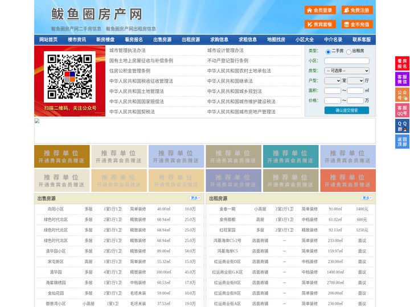Open 楼市资讯 navigation item
This screenshot has height=307, width=410.
coord(77,40)
